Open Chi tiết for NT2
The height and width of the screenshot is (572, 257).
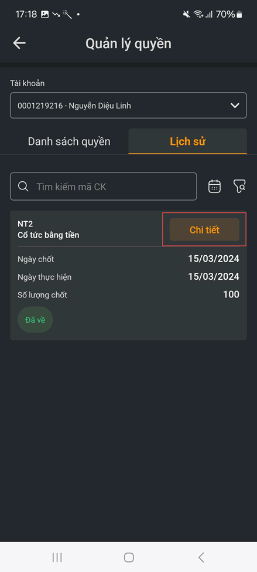click(x=204, y=230)
